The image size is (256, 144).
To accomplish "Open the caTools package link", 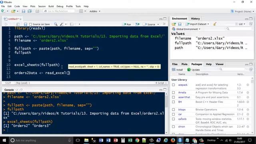I will pos(182,119).
